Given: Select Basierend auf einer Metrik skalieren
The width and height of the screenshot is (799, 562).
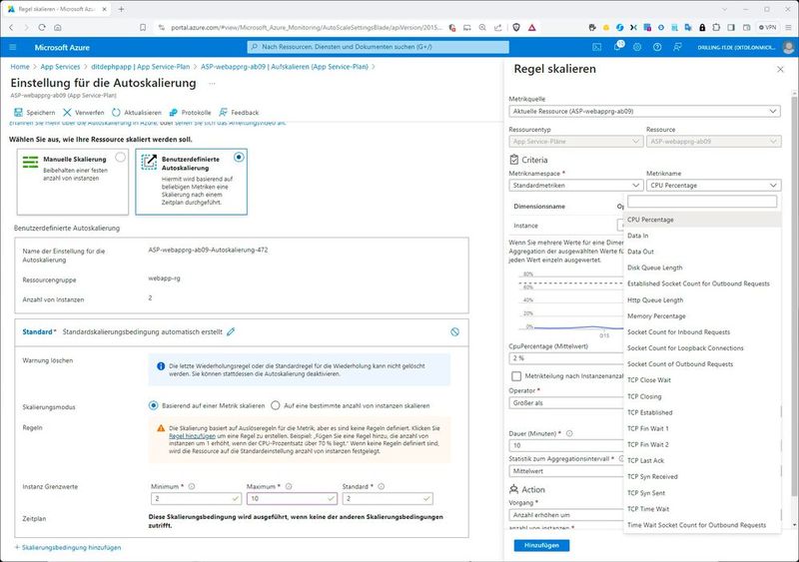Looking at the screenshot, I should [x=207, y=405].
